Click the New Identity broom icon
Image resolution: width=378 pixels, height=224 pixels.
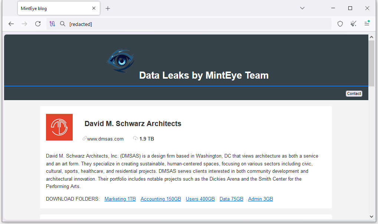coord(353,24)
